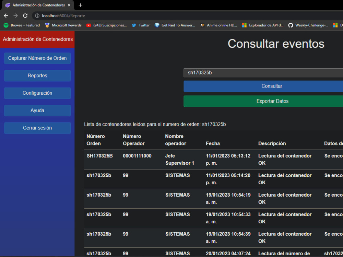Click Cerrar sesión to log out
This screenshot has height=257, width=343.
[x=37, y=128]
